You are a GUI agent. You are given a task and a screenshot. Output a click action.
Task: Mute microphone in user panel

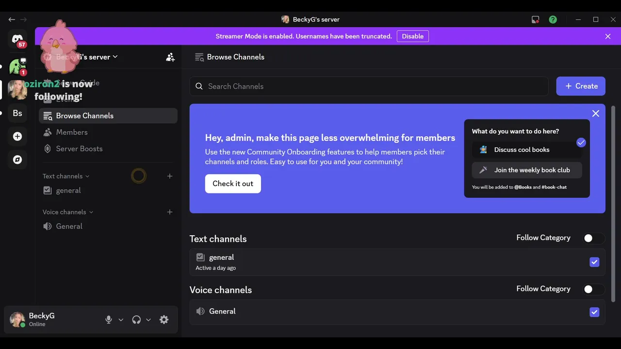(109, 319)
